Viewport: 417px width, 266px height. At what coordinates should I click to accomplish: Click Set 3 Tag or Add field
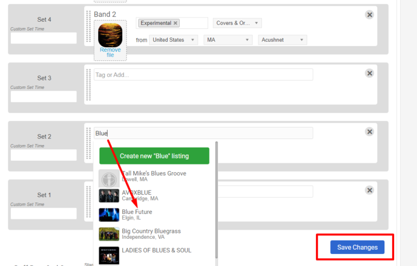point(204,75)
